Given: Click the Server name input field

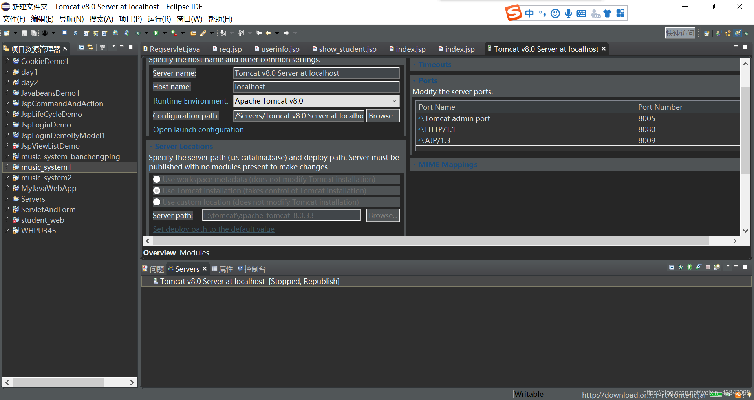Looking at the screenshot, I should point(317,73).
